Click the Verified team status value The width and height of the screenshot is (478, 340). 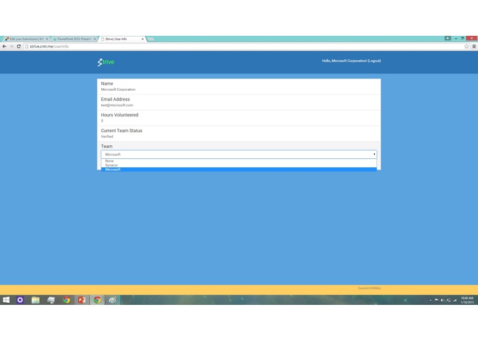107,136
